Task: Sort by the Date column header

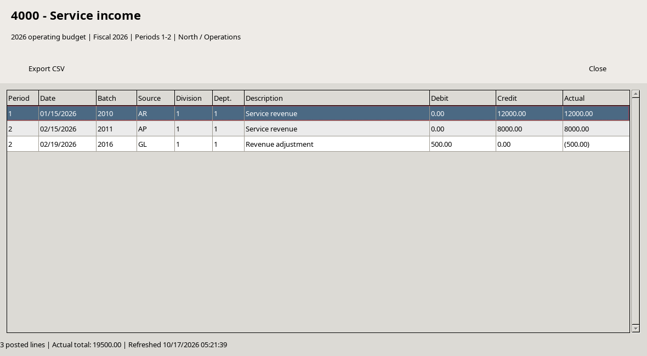Action: coord(67,98)
